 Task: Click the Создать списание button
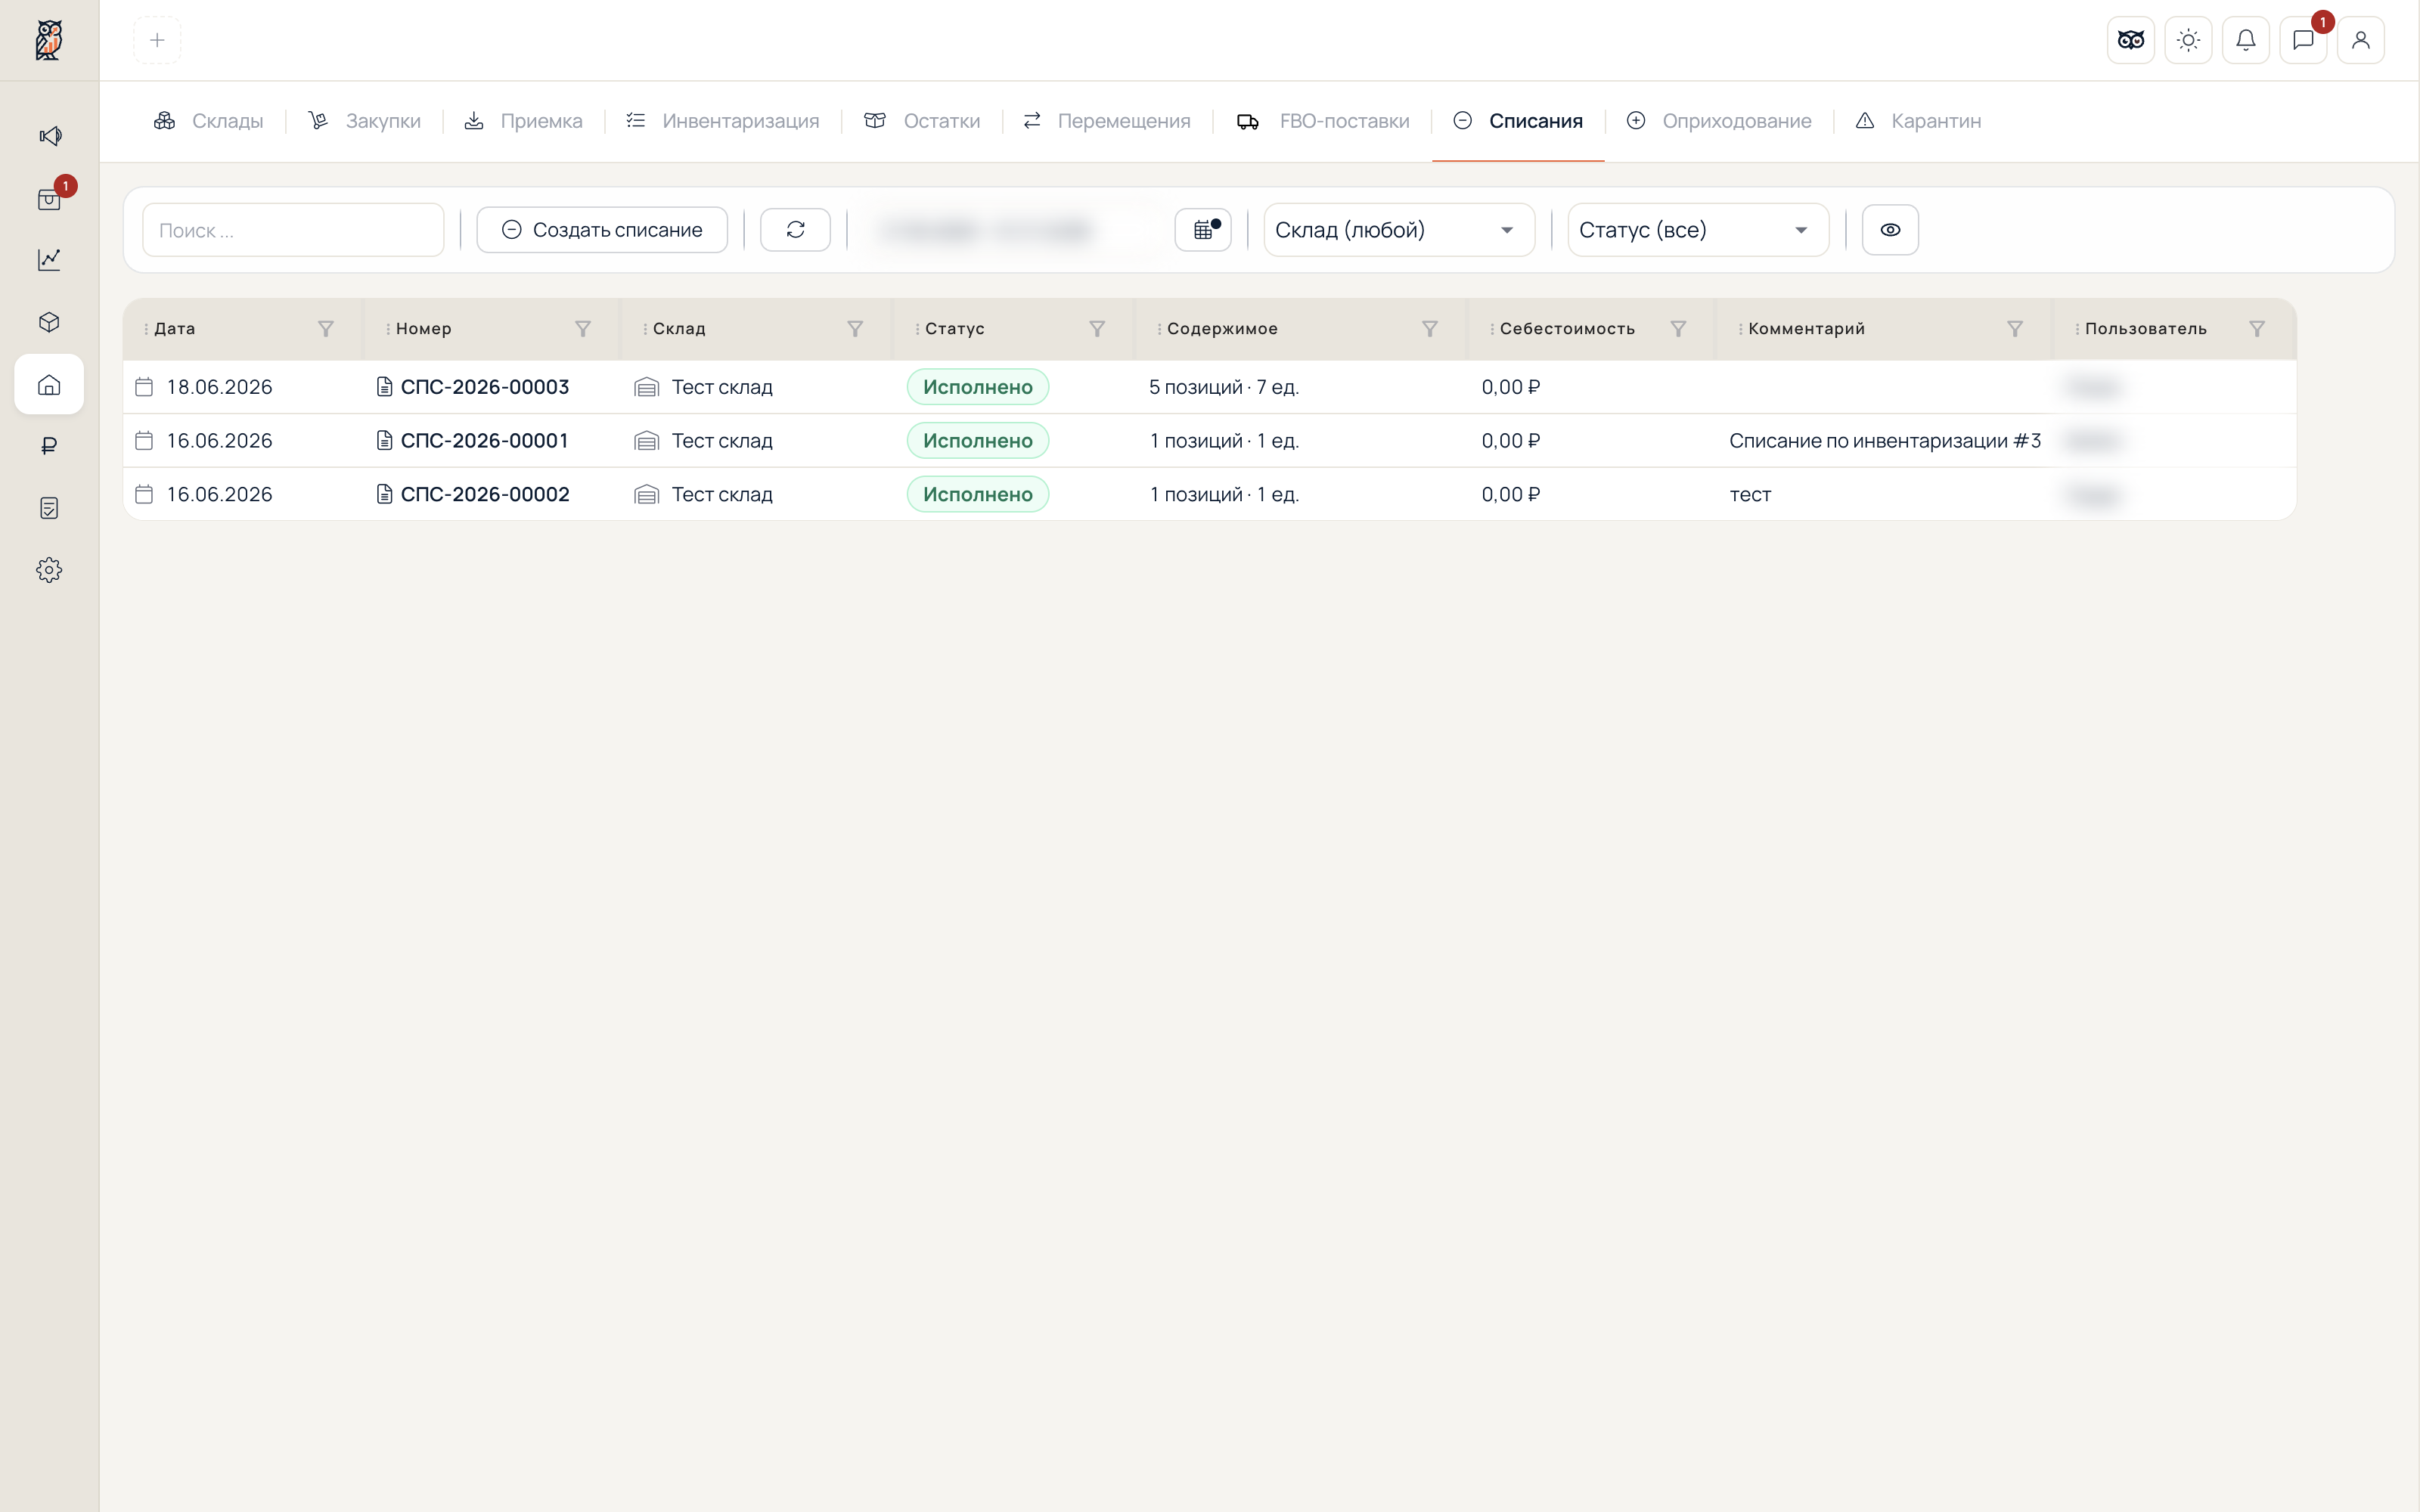602,230
